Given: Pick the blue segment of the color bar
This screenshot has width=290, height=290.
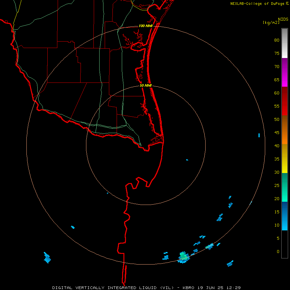Looking at the screenshot, I should pyautogui.click(x=285, y=216).
